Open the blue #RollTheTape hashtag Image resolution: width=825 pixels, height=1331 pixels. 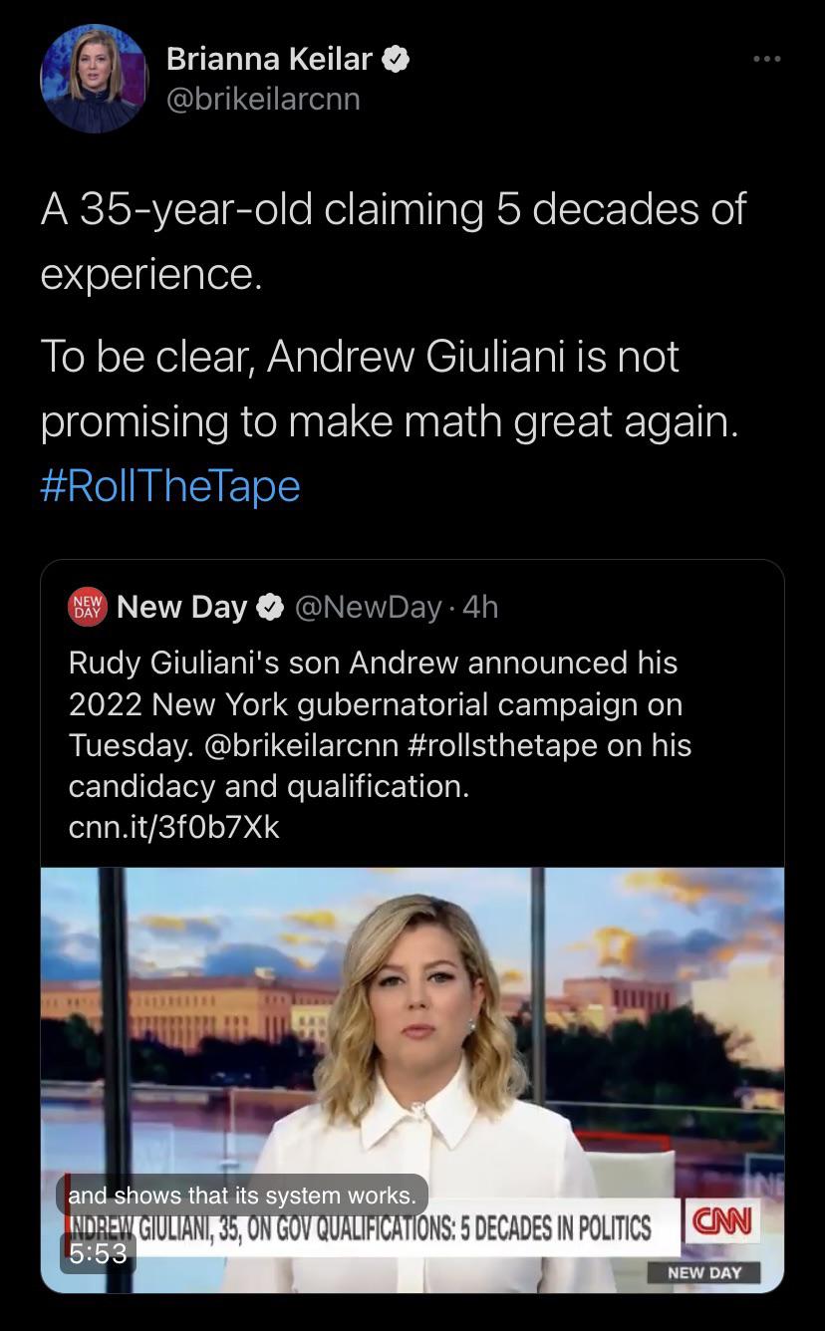(x=170, y=486)
